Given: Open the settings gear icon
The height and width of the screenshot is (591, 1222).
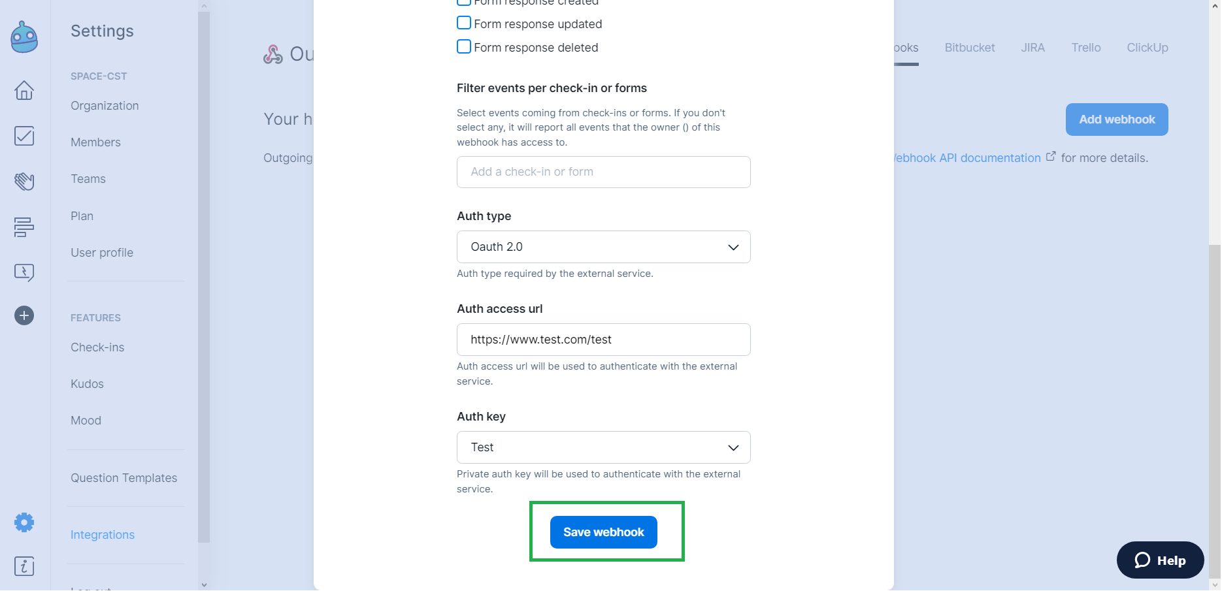Looking at the screenshot, I should point(24,522).
